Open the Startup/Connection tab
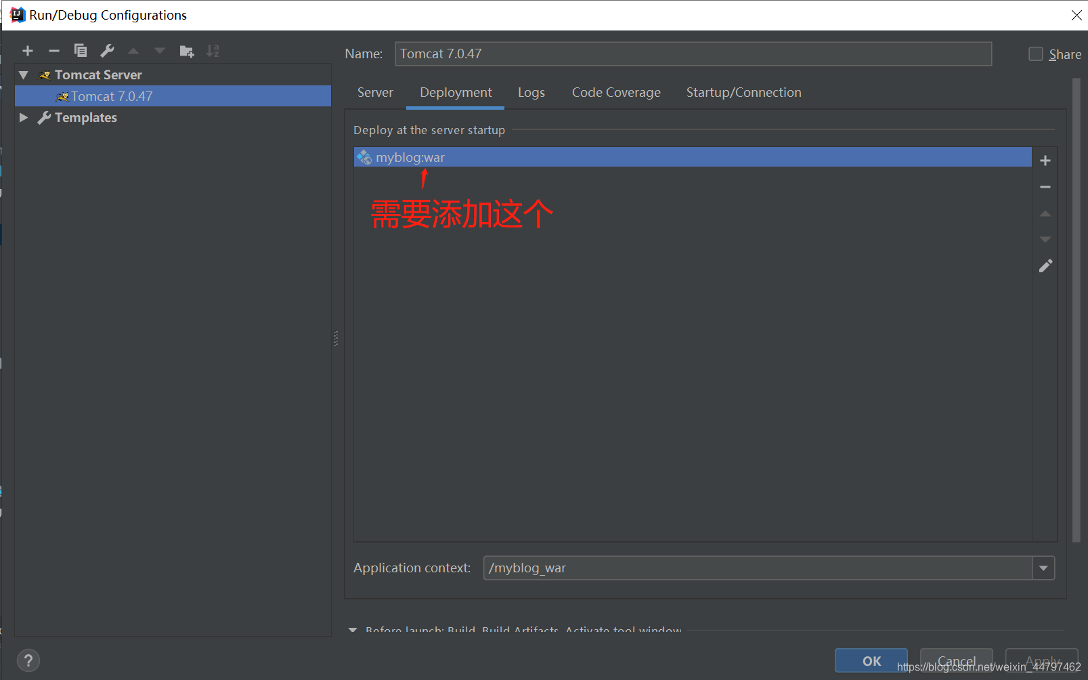Image resolution: width=1088 pixels, height=680 pixels. 743,92
